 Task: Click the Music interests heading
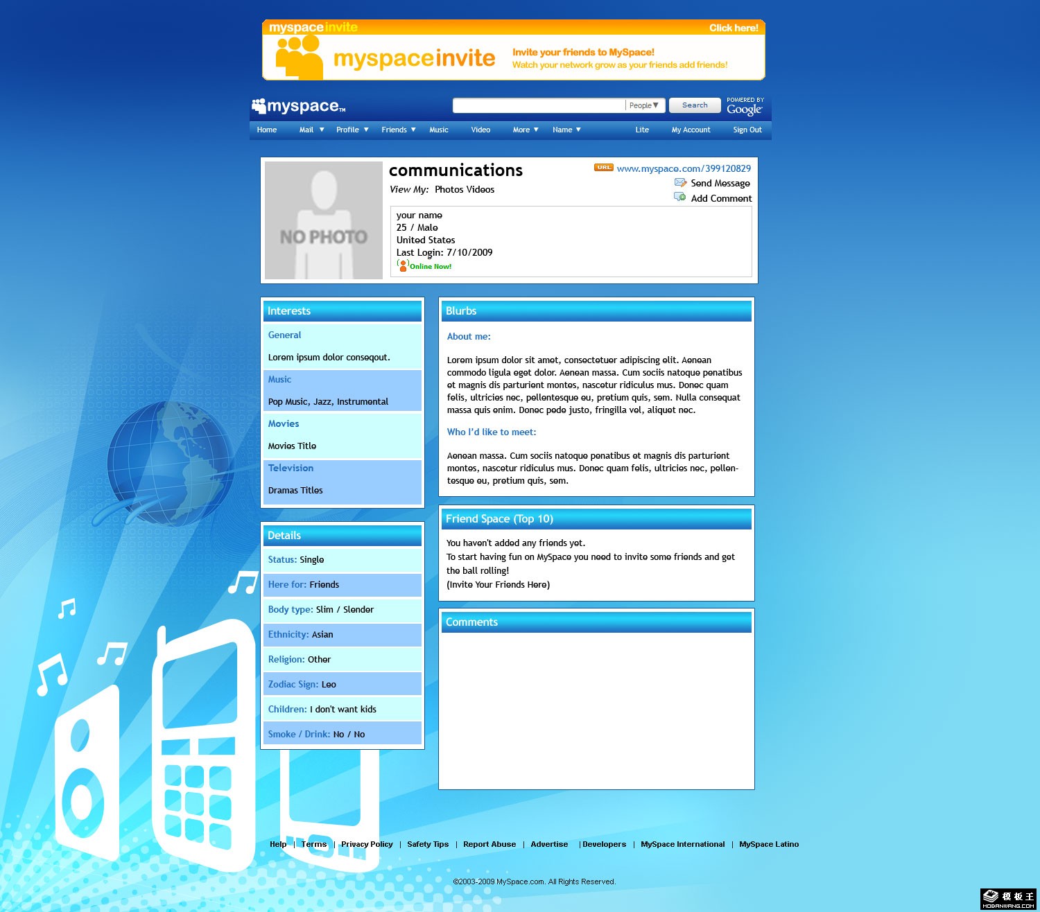[279, 379]
